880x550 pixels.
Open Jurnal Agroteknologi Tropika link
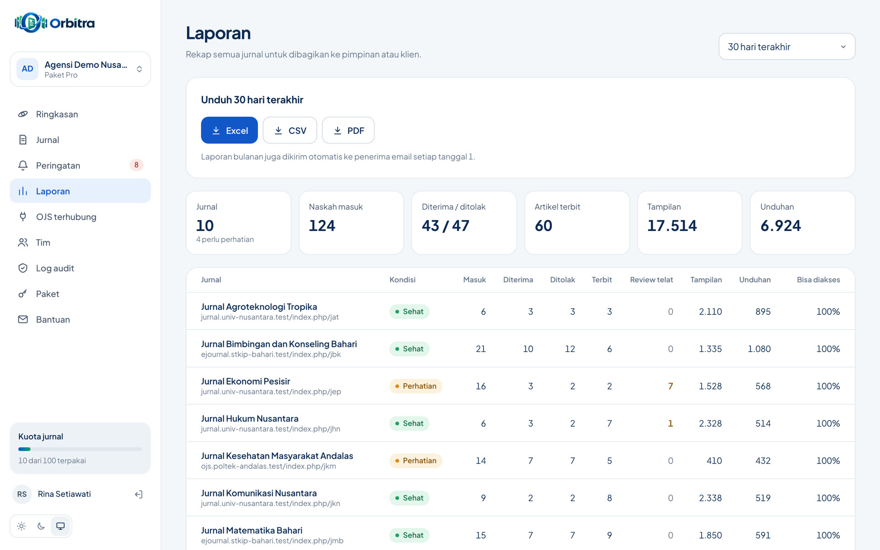tap(259, 307)
